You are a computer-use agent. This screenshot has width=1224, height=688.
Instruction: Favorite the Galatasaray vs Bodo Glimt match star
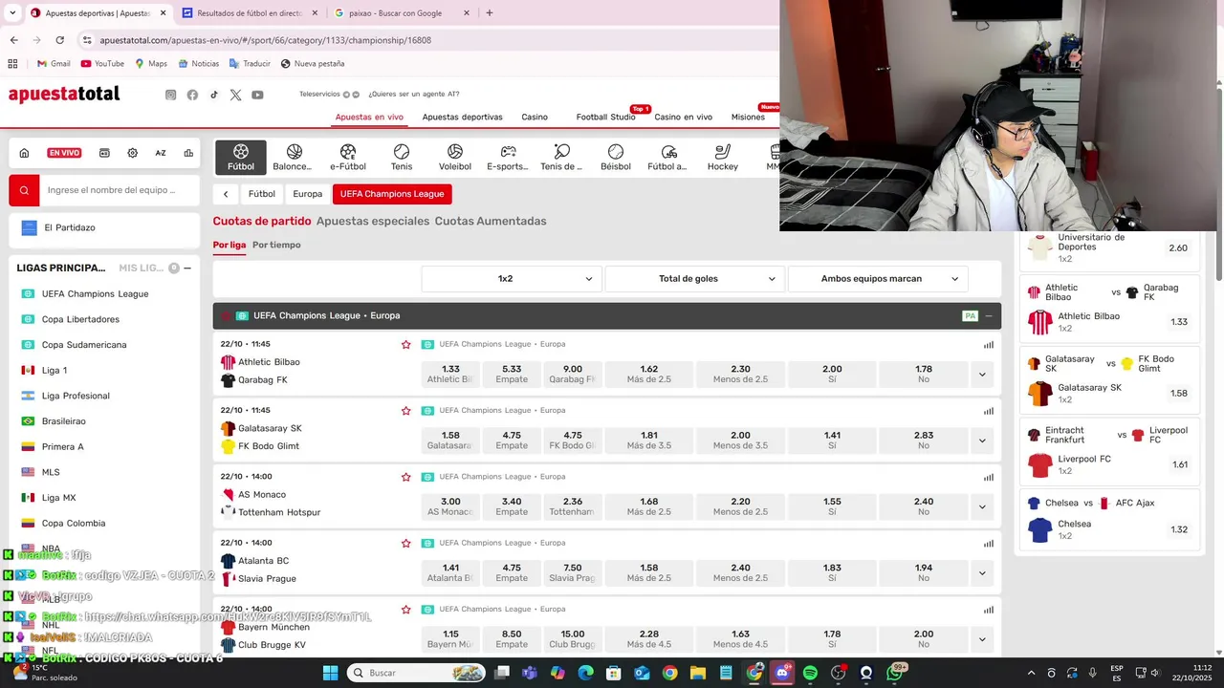pos(405,411)
